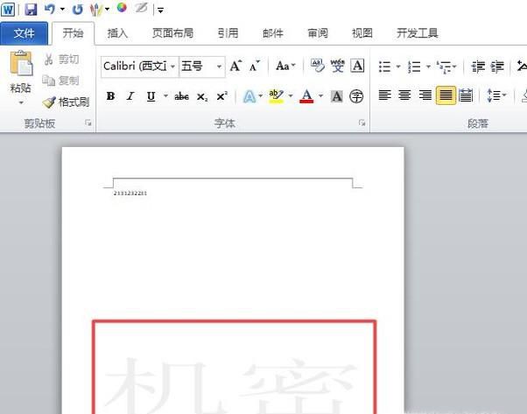
Task: Apply the red font color
Action: 306,96
